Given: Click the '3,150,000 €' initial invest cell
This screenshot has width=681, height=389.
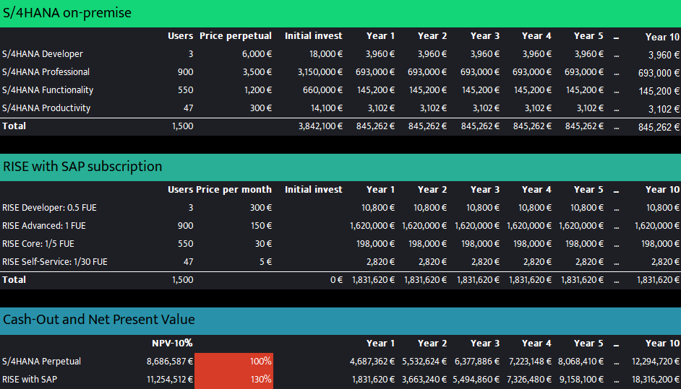Looking at the screenshot, I should (x=320, y=72).
